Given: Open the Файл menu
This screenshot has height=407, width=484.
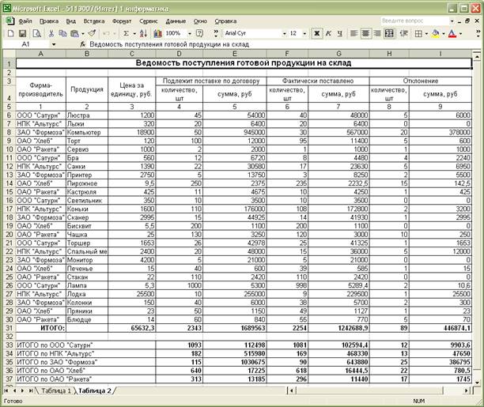Looking at the screenshot, I should coord(25,21).
